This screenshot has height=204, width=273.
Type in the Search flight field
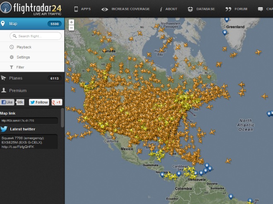[x=36, y=36]
